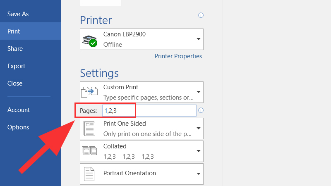
Task: Expand the Canon LBP2900 printer dropdown arrow
Action: [199, 39]
